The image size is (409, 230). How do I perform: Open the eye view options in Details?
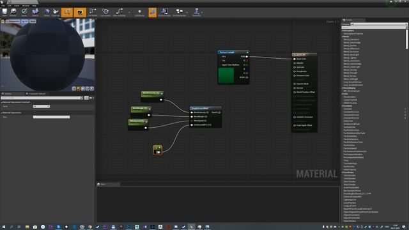91,98
